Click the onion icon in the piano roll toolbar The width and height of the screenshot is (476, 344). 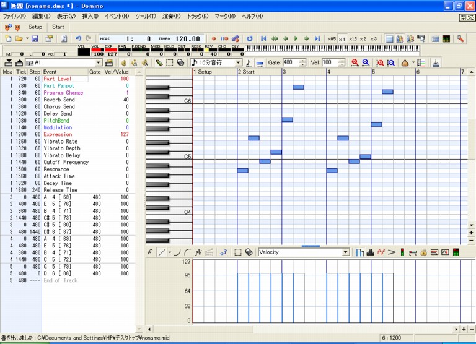click(x=405, y=62)
